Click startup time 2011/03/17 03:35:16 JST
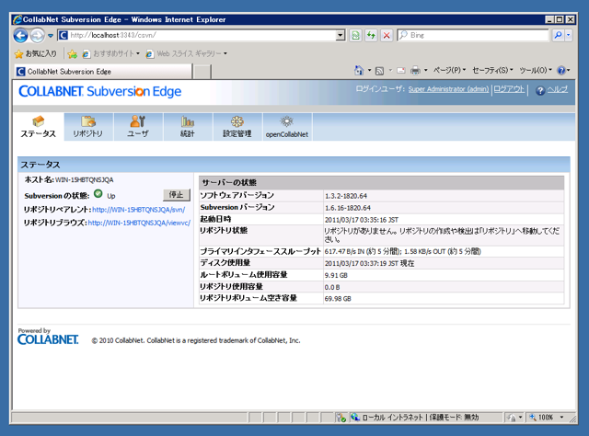 (362, 220)
